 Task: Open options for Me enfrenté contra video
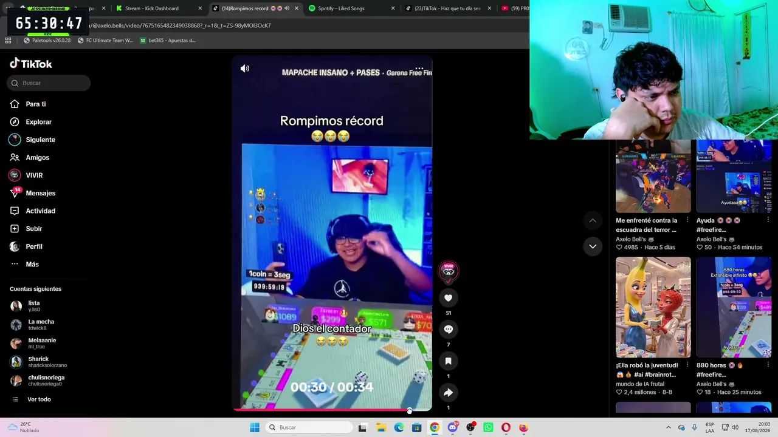687,220
